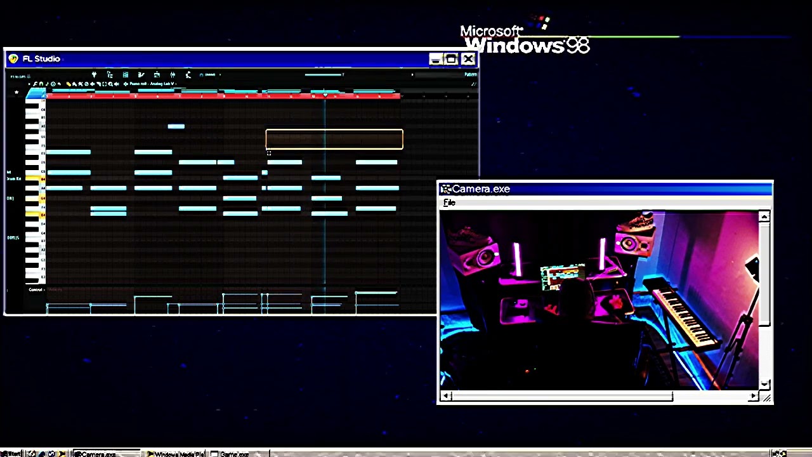Click the scroll right arrow in Camera.exe
This screenshot has width=812, height=457.
pos(753,397)
